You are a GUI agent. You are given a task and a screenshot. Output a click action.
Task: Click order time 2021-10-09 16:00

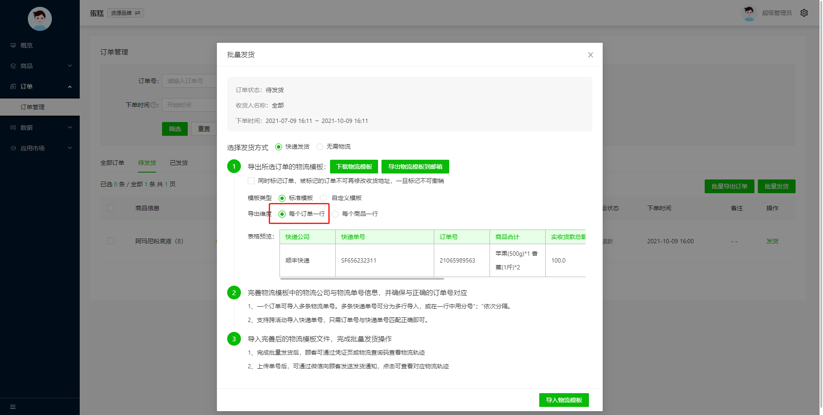670,241
